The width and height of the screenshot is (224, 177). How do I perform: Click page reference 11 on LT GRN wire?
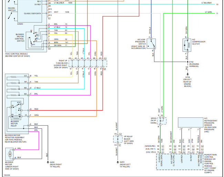217,13
